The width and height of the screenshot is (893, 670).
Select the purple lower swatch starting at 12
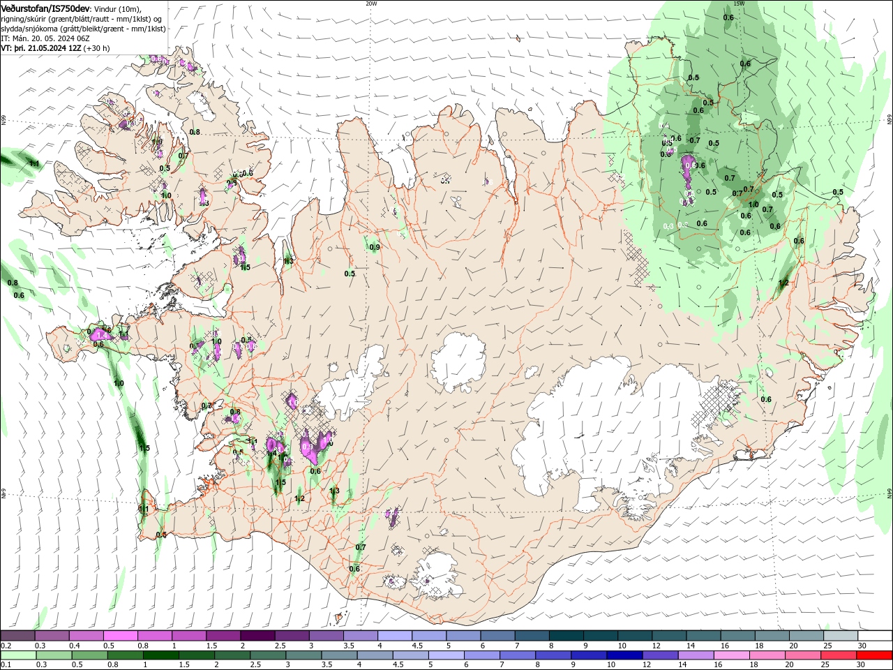tap(659, 655)
